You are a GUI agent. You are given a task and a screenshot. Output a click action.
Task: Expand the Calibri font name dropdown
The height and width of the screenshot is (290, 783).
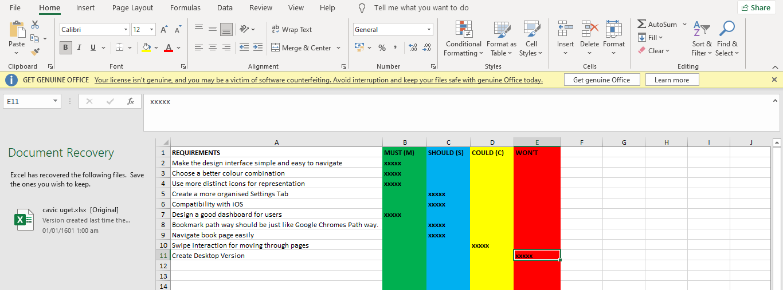click(126, 30)
